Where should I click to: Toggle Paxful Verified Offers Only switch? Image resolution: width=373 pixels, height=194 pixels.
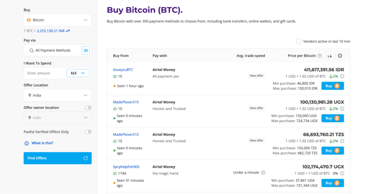pos(88,132)
